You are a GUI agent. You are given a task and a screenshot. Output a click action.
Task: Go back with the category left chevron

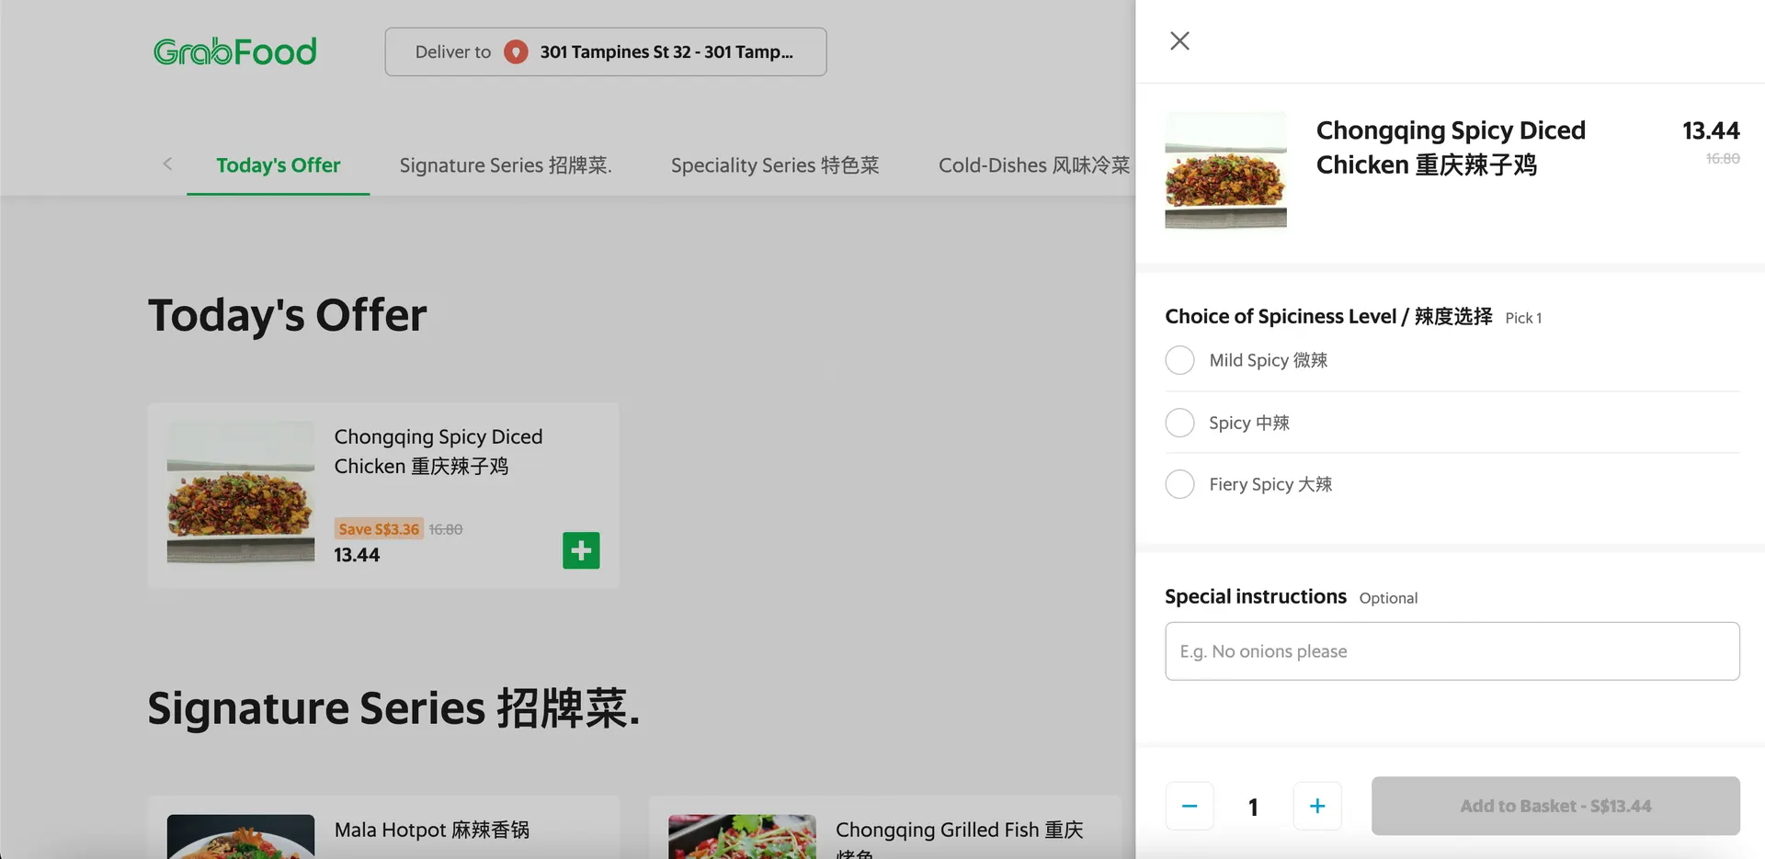(x=167, y=164)
